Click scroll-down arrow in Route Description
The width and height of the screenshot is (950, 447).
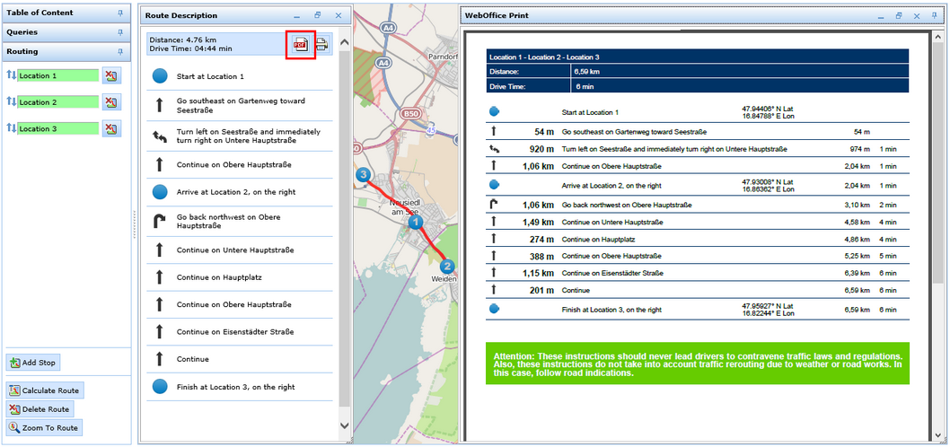click(345, 425)
